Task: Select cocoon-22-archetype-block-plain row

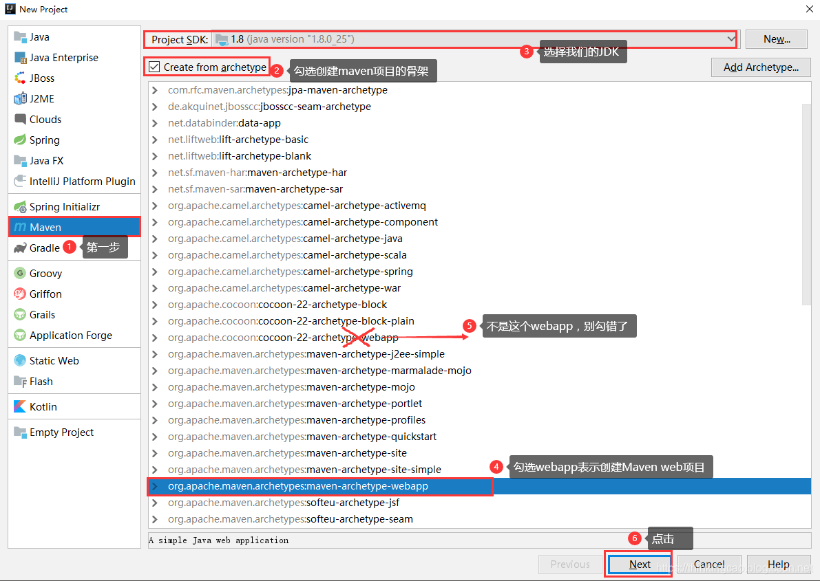Action: pyautogui.click(x=479, y=321)
